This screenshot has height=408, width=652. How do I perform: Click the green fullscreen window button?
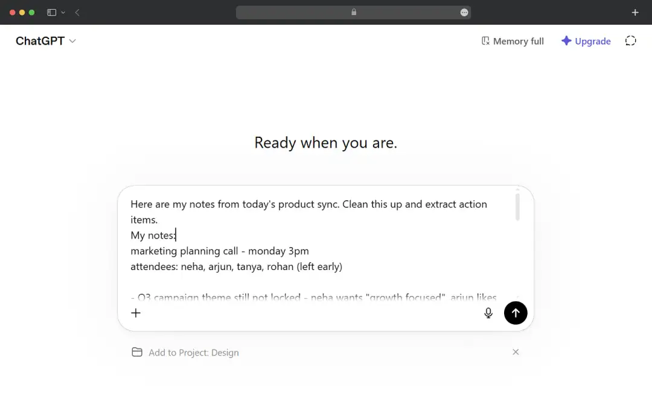pos(31,13)
